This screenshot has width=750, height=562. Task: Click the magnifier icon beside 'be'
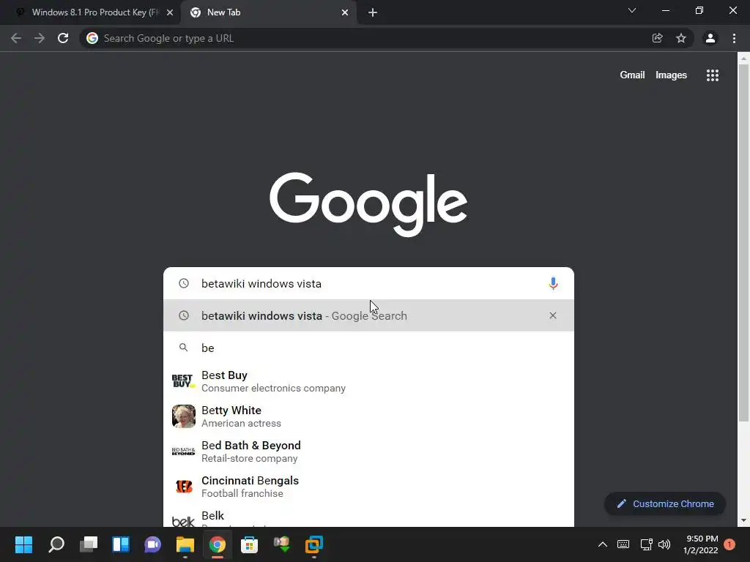pos(183,348)
